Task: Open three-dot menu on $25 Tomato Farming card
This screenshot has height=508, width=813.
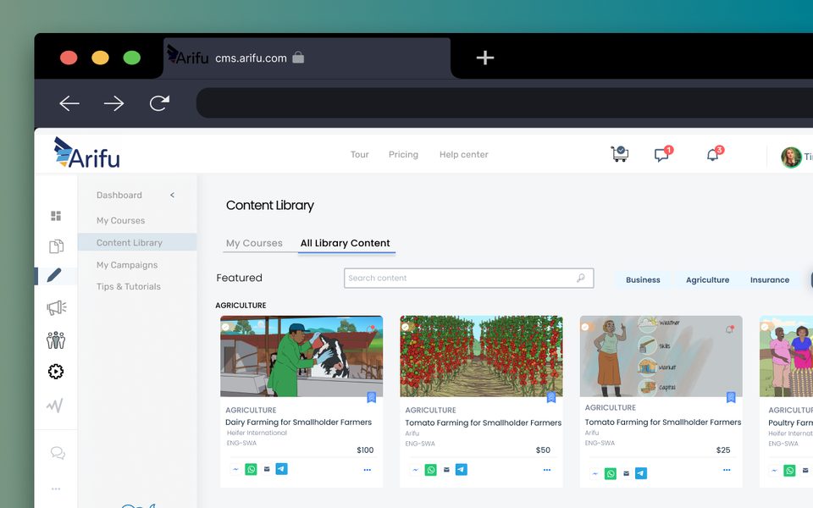Action: coord(727,470)
